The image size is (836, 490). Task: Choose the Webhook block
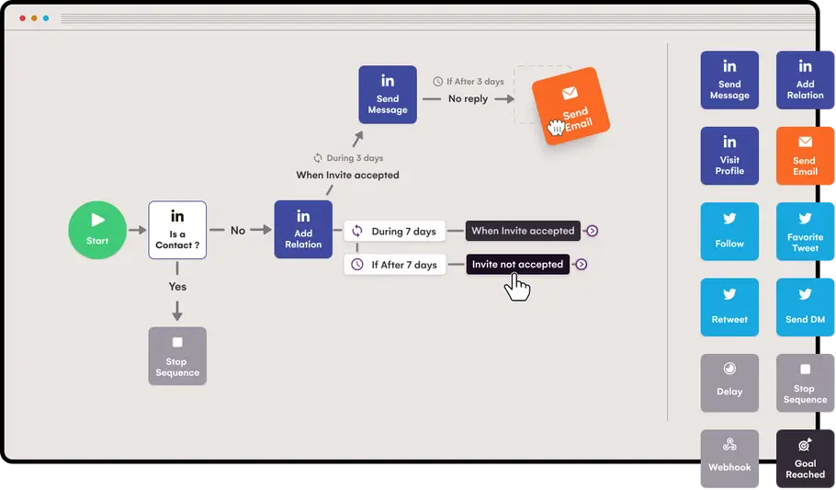[729, 459]
